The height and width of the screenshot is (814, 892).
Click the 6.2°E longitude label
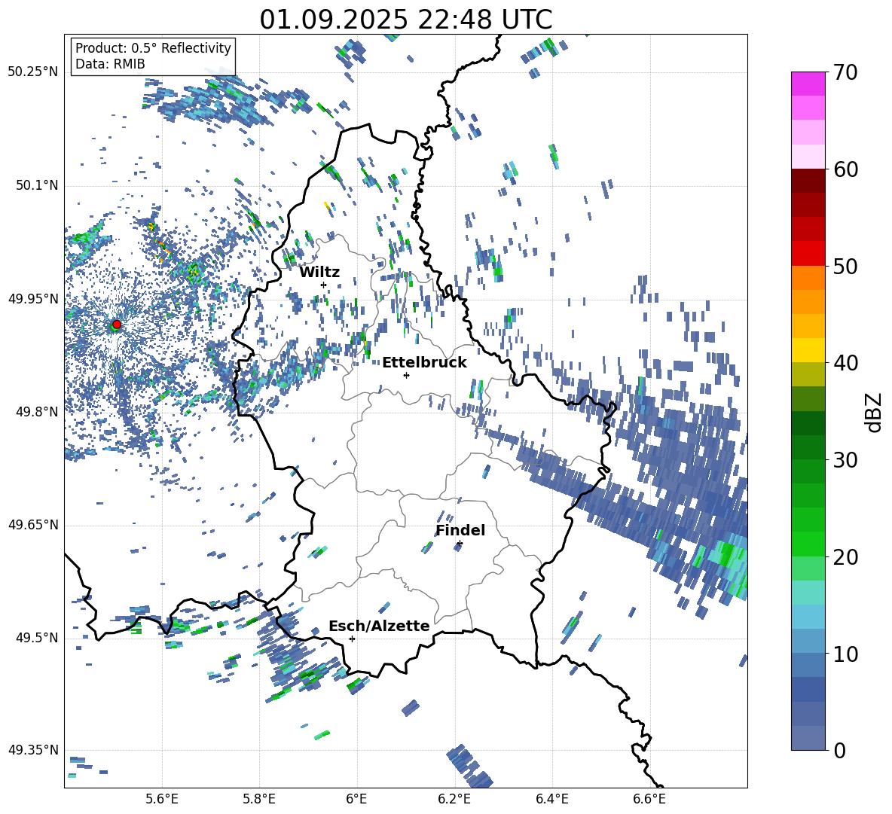pyautogui.click(x=454, y=799)
